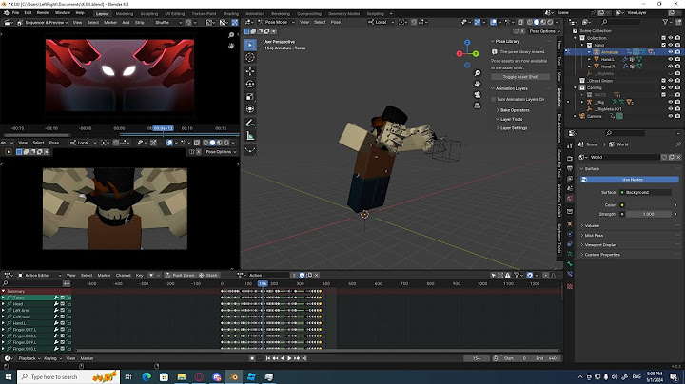Image resolution: width=685 pixels, height=384 pixels.
Task: Open the Pose Mode dropdown
Action: (x=277, y=22)
